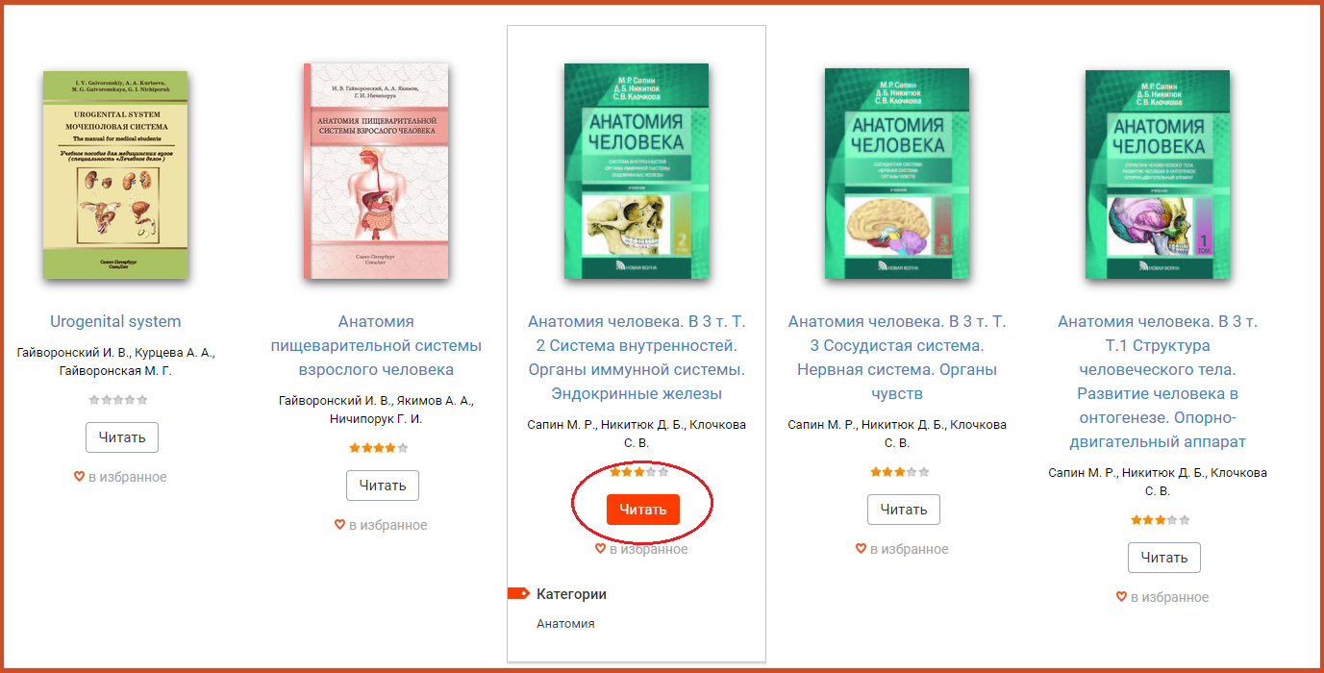Viewport: 1324px width, 673px height.
Task: Click star rating of Анатомия пищеварительной системы
Action: click(379, 448)
